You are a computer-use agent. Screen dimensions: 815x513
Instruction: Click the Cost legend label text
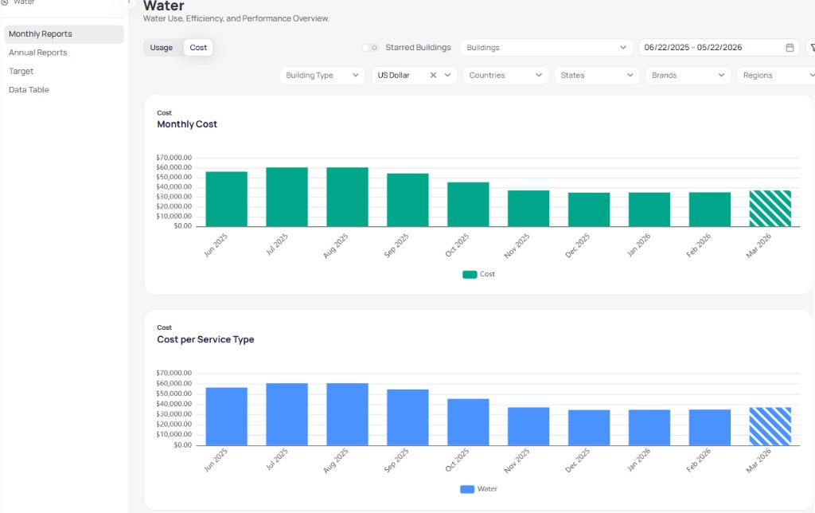[487, 274]
